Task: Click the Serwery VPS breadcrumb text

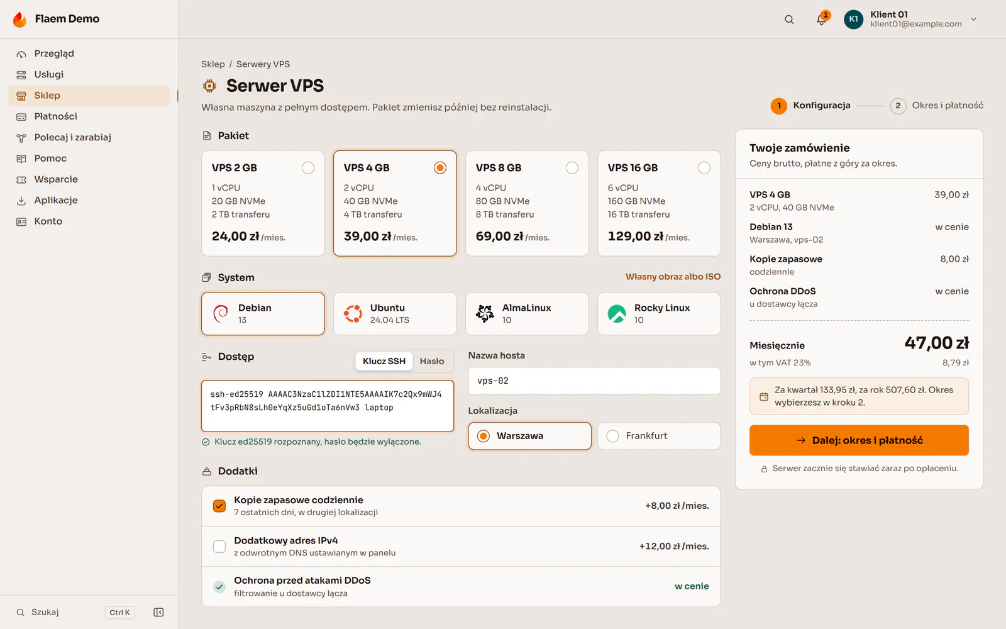Action: click(x=263, y=64)
